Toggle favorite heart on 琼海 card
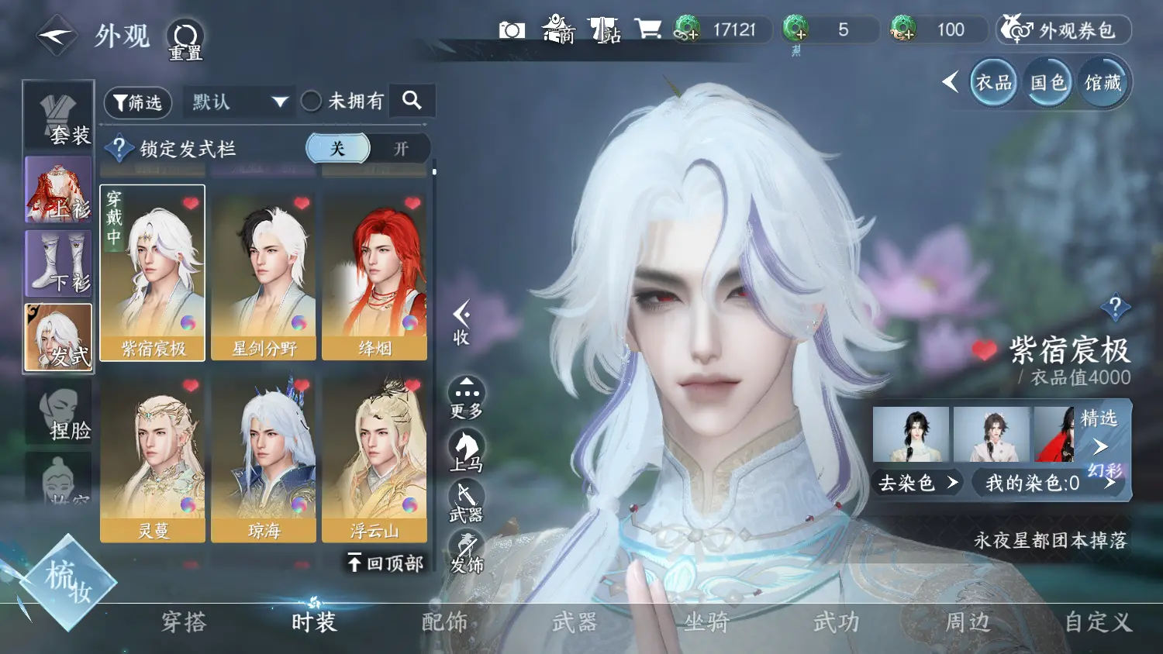 (302, 385)
